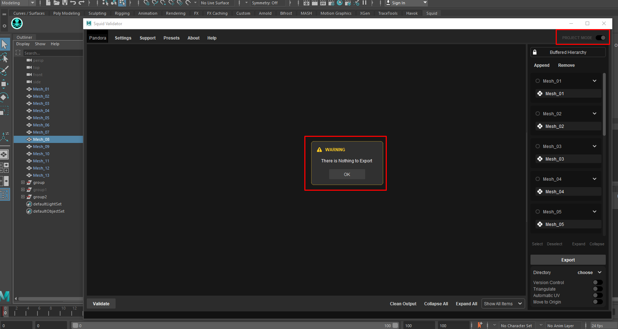
Task: Click the Outliner horizontal scrollbar
Action: [50, 298]
